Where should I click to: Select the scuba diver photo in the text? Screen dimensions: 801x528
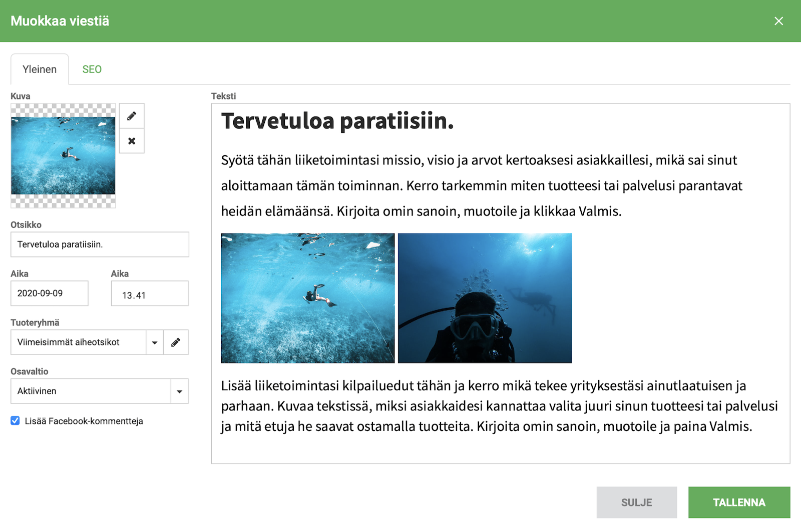coord(485,298)
